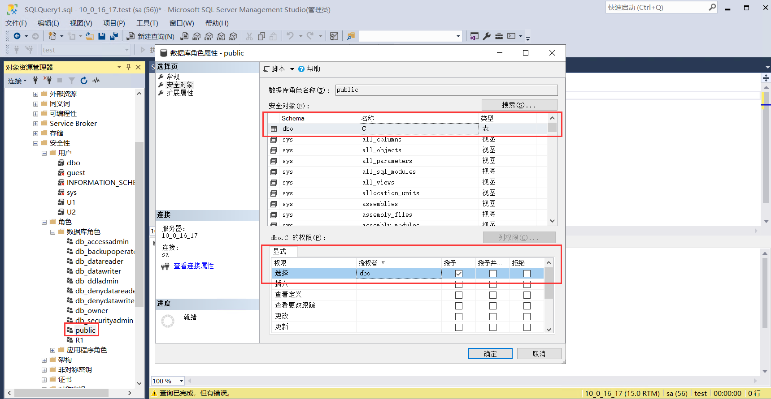Screen dimensions: 771x399
Task: Click the Object Explorer horizontal scrollbar thumb
Action: (61, 393)
